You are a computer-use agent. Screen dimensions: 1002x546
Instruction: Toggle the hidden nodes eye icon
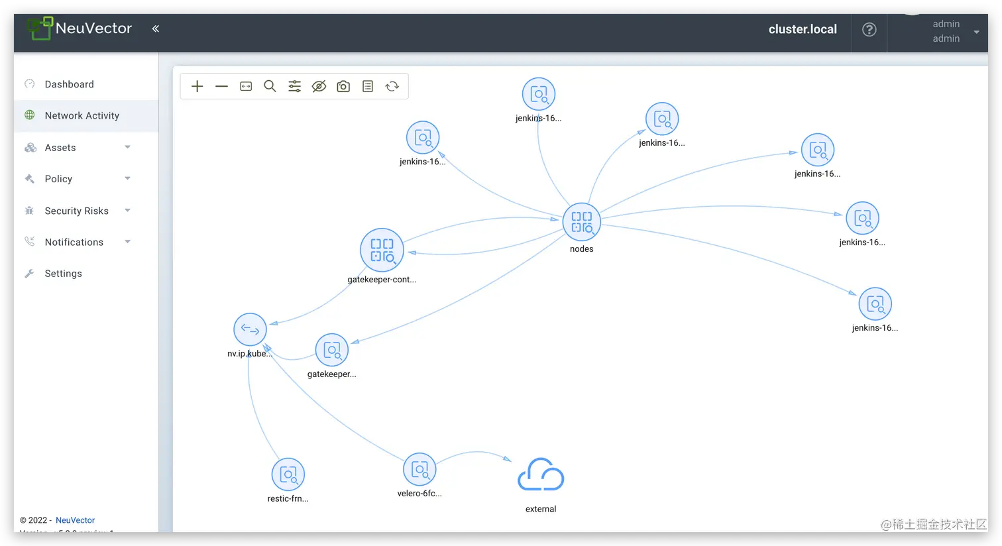point(319,86)
